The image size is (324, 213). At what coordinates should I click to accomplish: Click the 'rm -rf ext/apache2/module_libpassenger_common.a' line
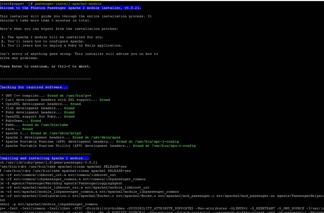pos(89,192)
